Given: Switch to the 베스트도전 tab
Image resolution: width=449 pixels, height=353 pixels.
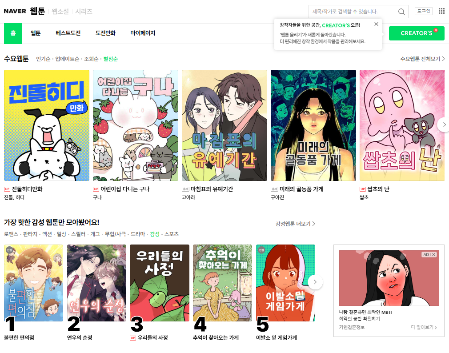Looking at the screenshot, I should click(68, 33).
